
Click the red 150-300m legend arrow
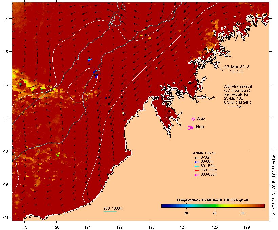pos(197,171)
